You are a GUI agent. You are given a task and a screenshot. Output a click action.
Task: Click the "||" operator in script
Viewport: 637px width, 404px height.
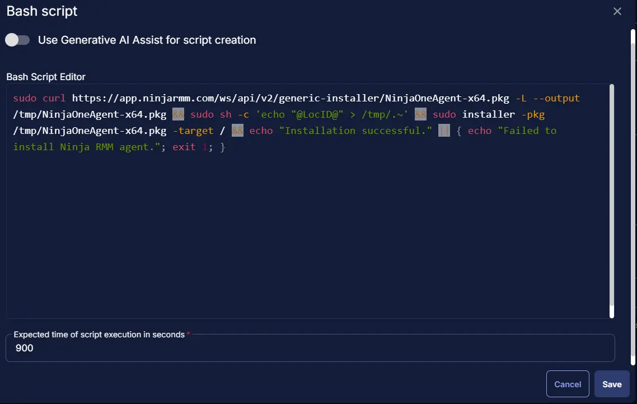point(444,131)
